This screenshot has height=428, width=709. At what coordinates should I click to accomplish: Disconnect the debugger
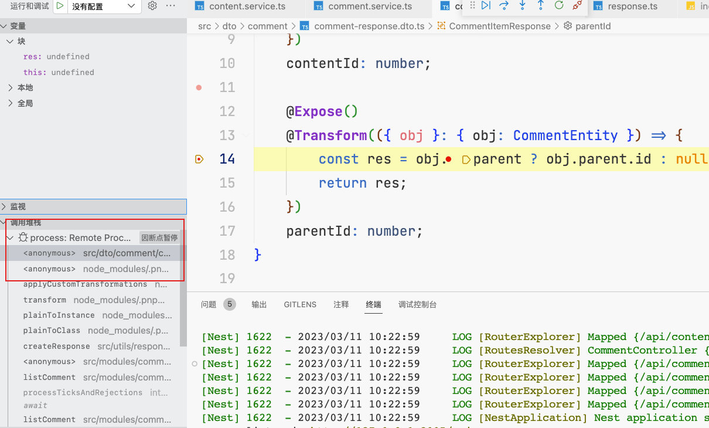pyautogui.click(x=577, y=6)
